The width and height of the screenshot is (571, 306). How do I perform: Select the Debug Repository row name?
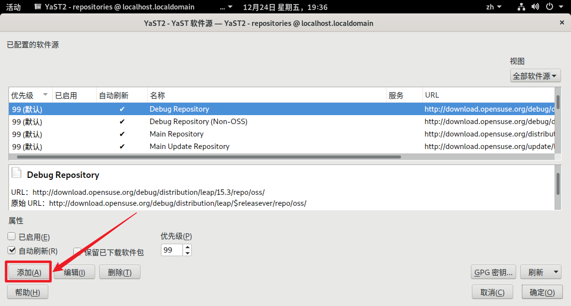click(x=179, y=109)
